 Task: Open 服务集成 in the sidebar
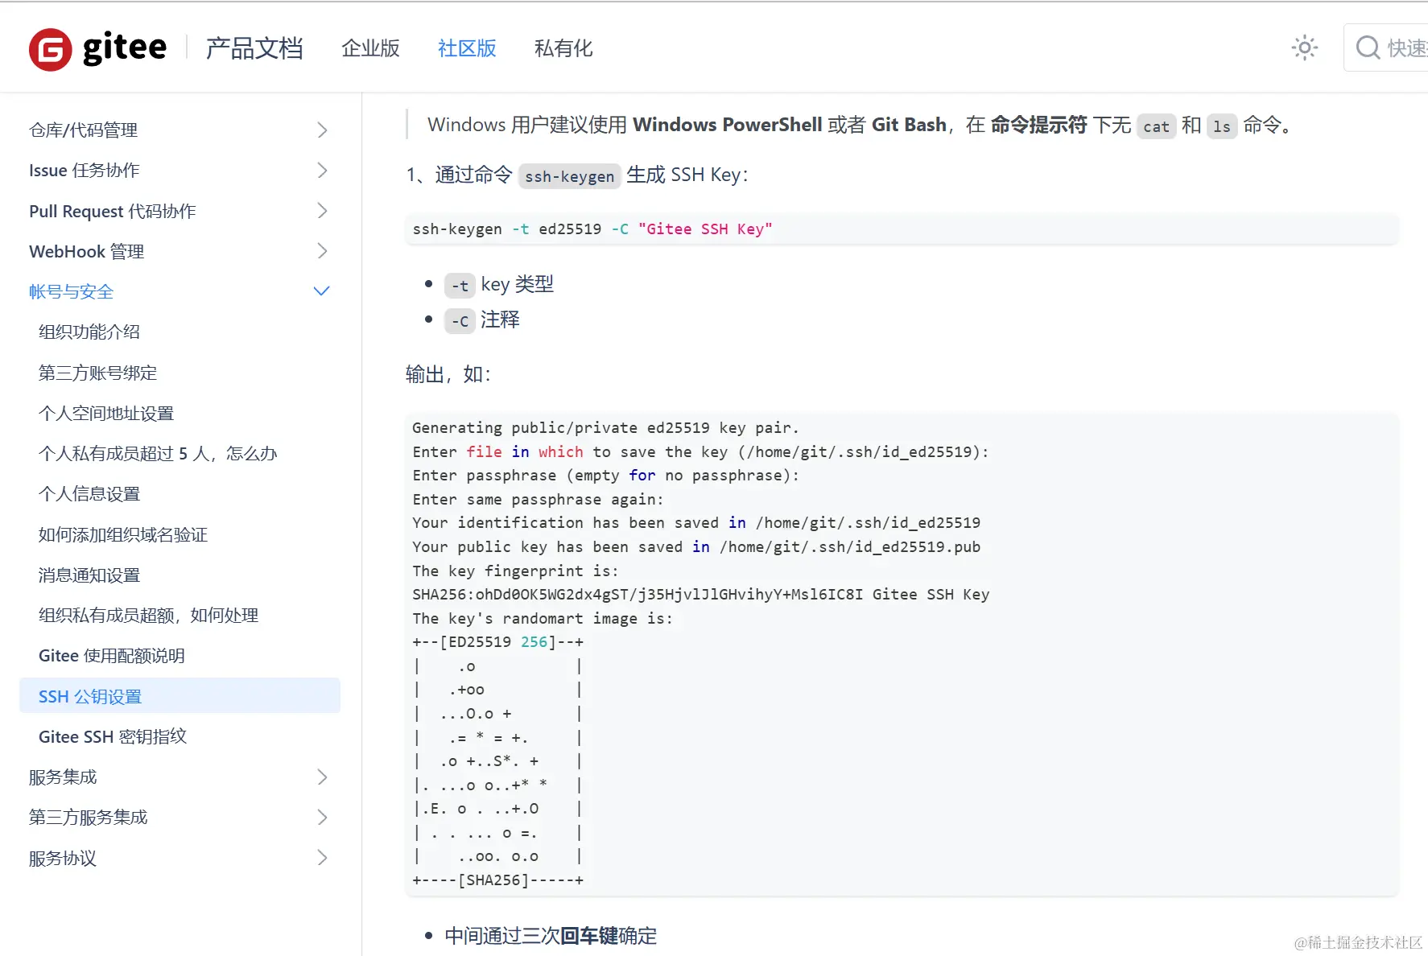63,777
